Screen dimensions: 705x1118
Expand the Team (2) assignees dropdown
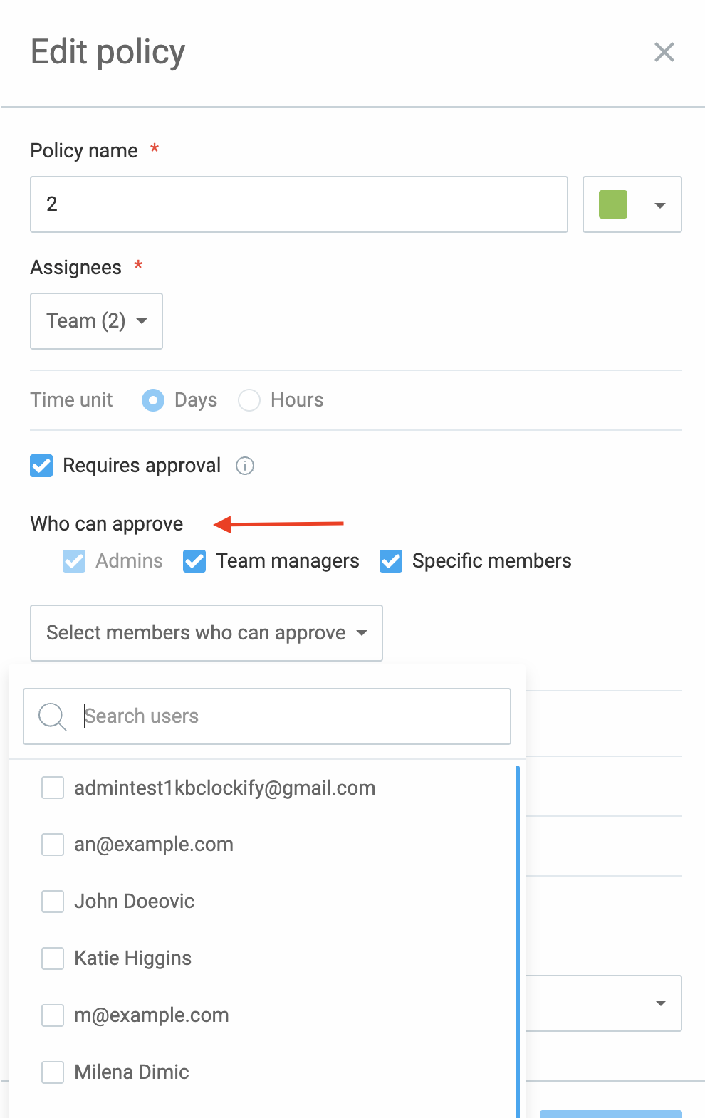click(x=96, y=321)
